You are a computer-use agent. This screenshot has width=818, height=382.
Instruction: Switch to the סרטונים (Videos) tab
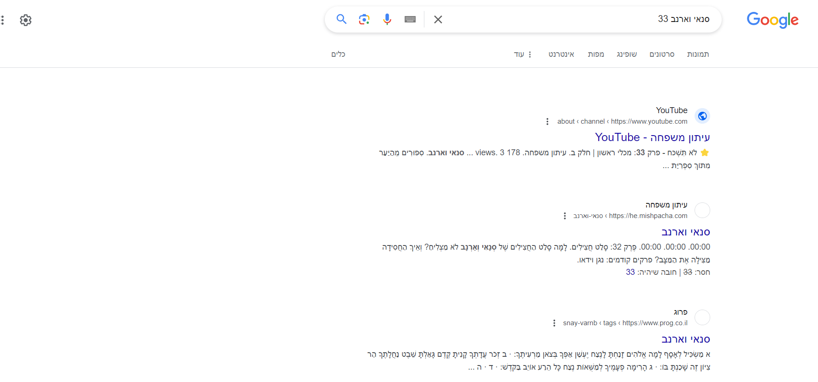pos(662,54)
